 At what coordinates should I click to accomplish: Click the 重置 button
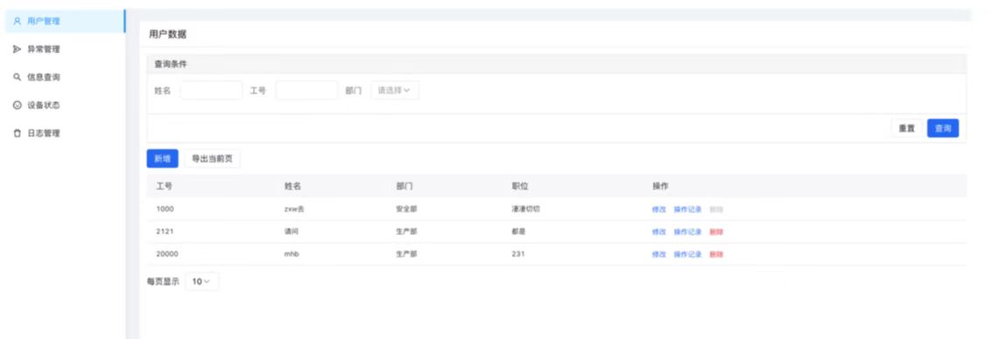tap(907, 128)
